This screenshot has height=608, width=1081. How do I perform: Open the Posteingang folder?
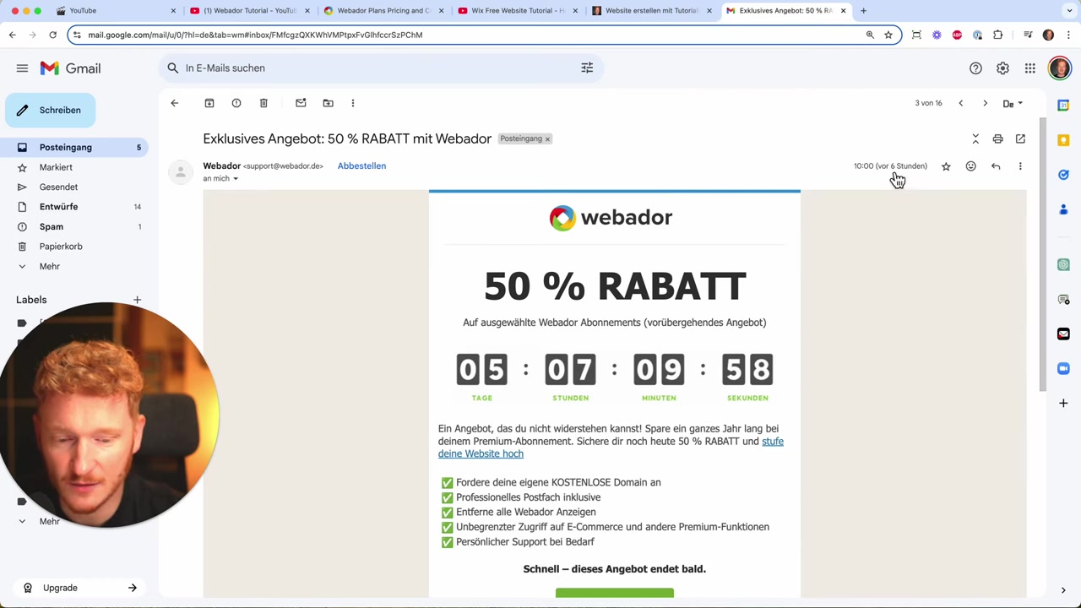76,148
